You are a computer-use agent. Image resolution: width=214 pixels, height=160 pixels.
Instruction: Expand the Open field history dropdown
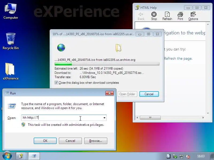104,118
